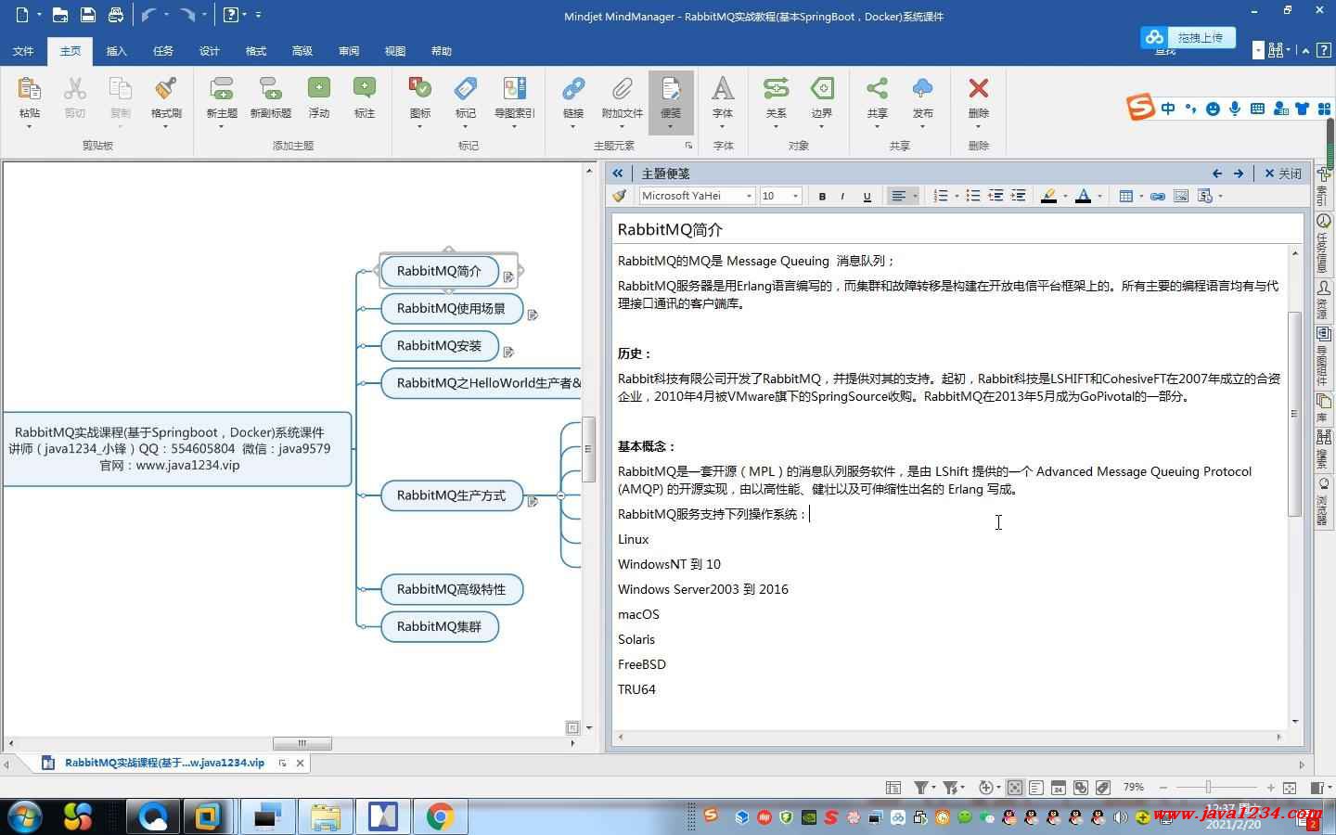
Task: Open the Microsoft YaHei font dropdown
Action: tap(749, 196)
